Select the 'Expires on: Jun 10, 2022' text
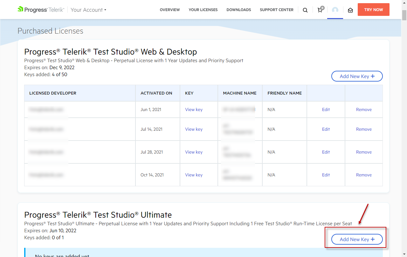This screenshot has width=407, height=257. 50,231
